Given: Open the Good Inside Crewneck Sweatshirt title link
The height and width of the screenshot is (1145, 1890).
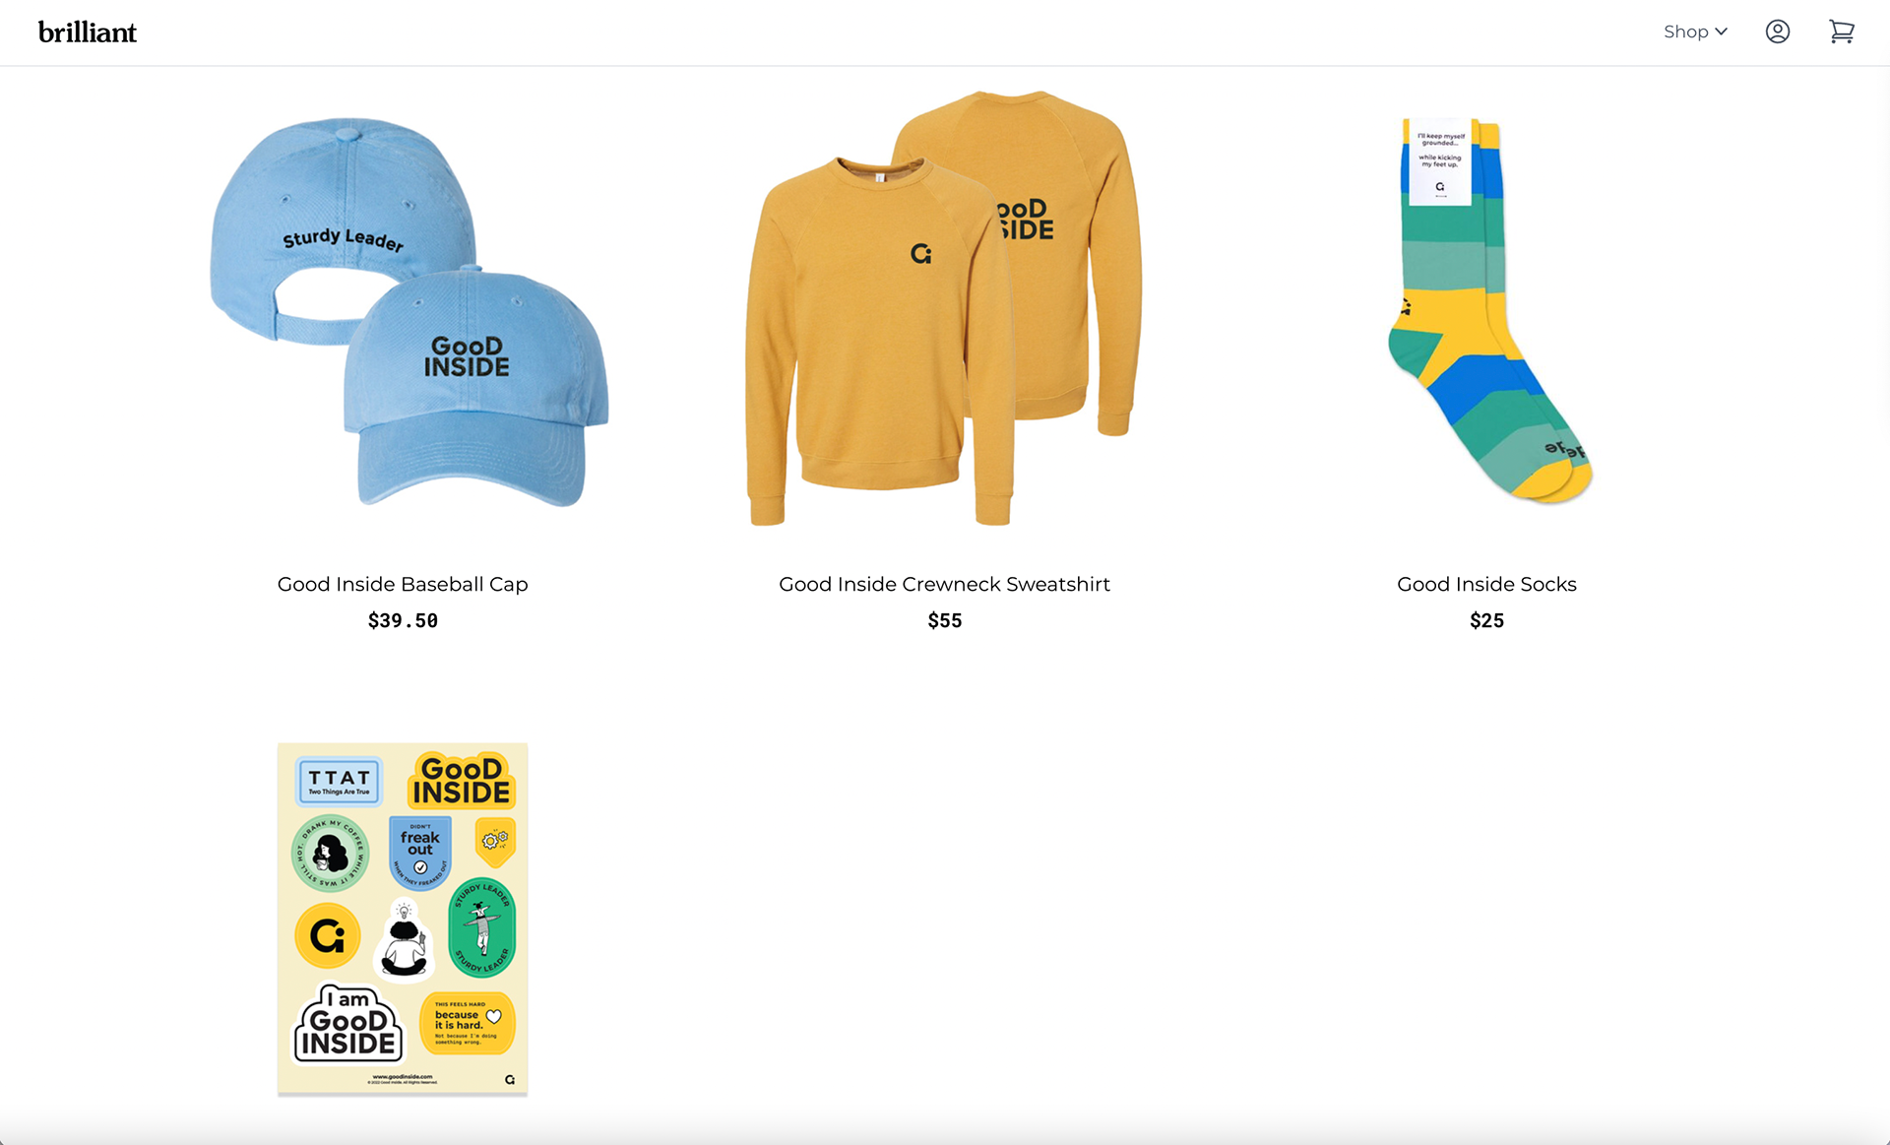Looking at the screenshot, I should (x=944, y=584).
